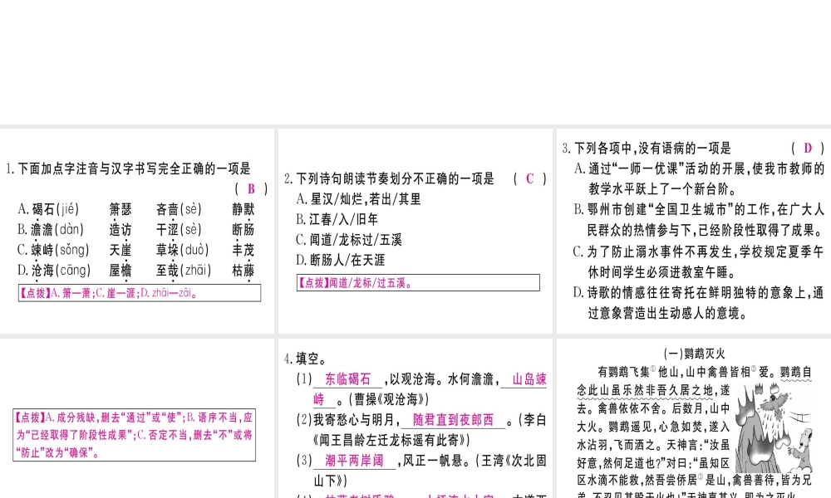Click the question 1 hint box 【点拨】A.箫—萧
The image size is (831, 498).
[x=140, y=293]
